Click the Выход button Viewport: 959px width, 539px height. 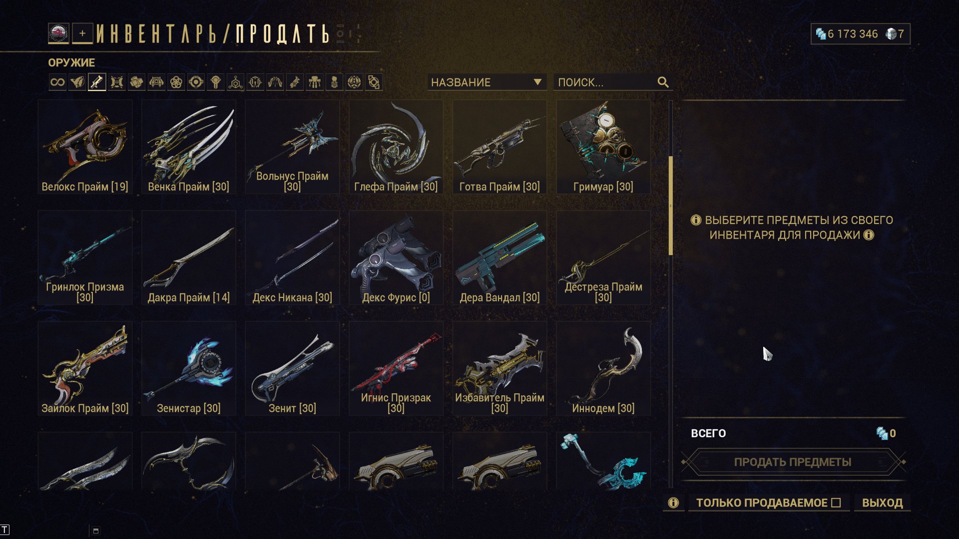point(882,503)
